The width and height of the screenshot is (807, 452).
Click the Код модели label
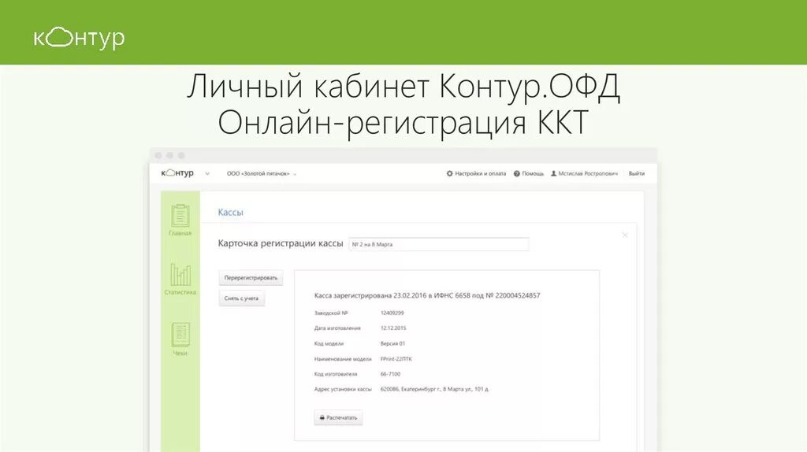pyautogui.click(x=329, y=343)
